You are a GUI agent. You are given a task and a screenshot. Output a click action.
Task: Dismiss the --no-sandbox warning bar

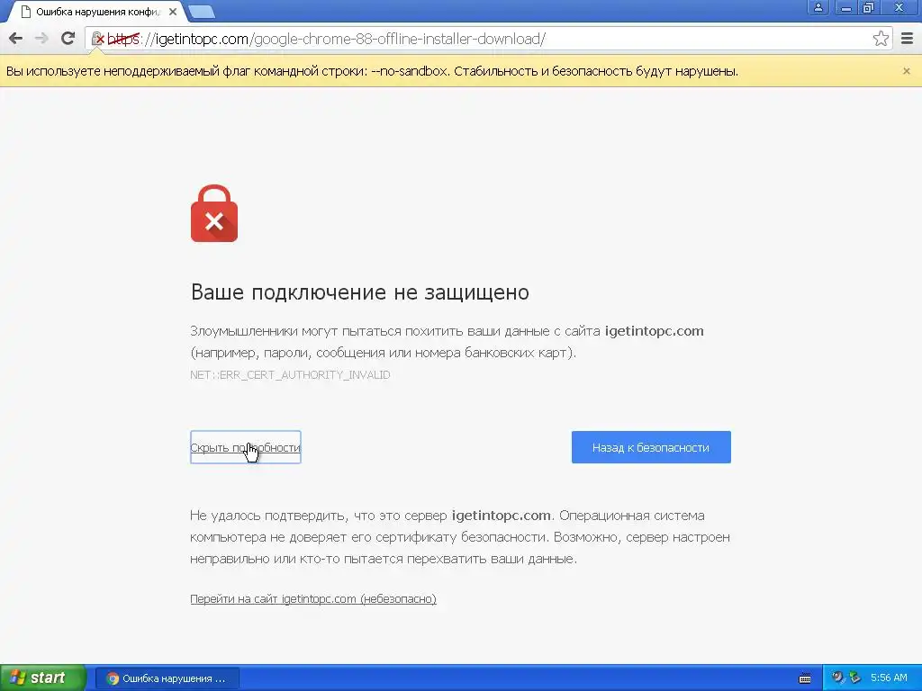click(x=906, y=71)
